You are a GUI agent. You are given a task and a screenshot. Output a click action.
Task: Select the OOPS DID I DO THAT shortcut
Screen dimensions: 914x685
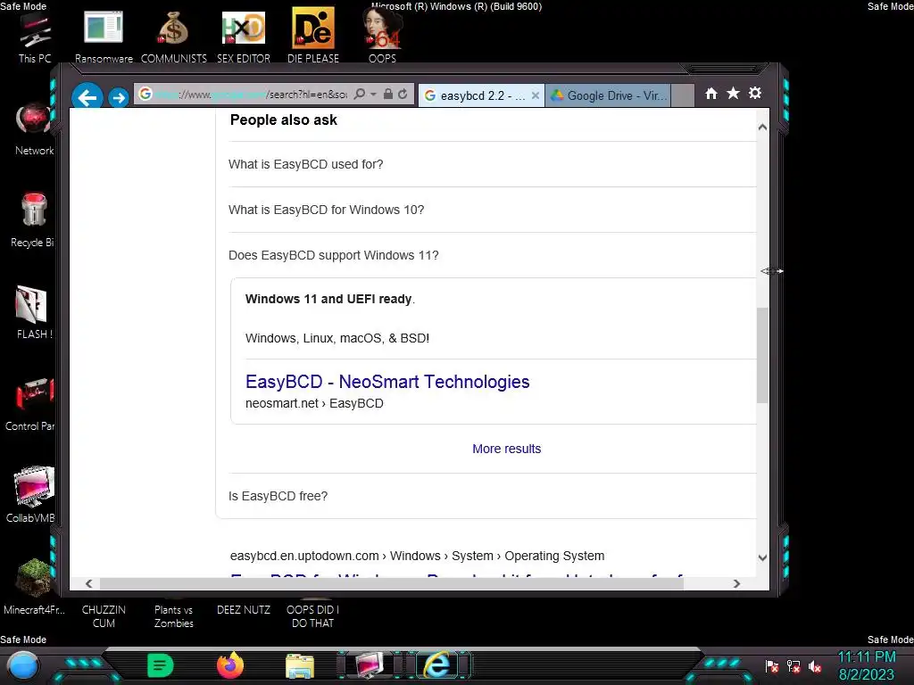point(313,616)
